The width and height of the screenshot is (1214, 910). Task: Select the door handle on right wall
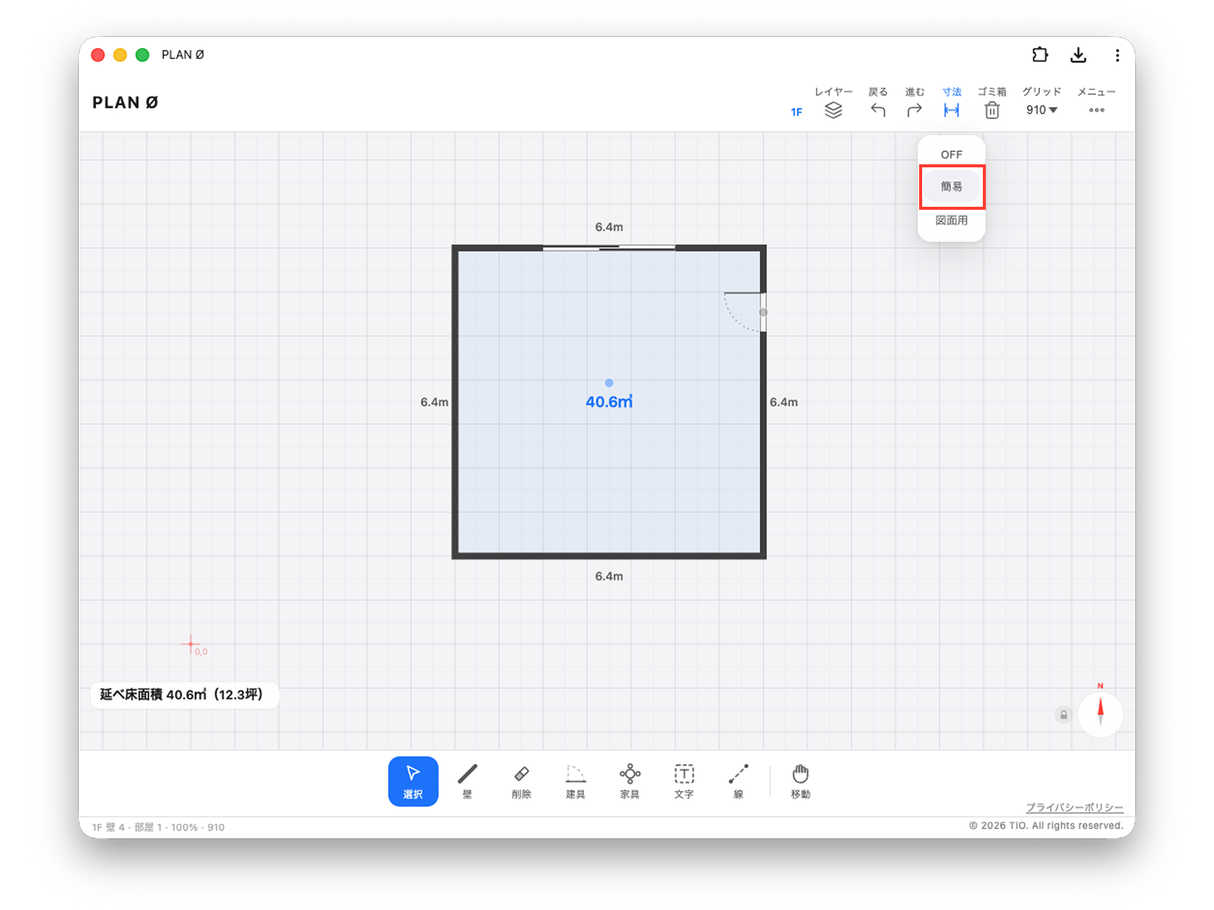pyautogui.click(x=763, y=312)
